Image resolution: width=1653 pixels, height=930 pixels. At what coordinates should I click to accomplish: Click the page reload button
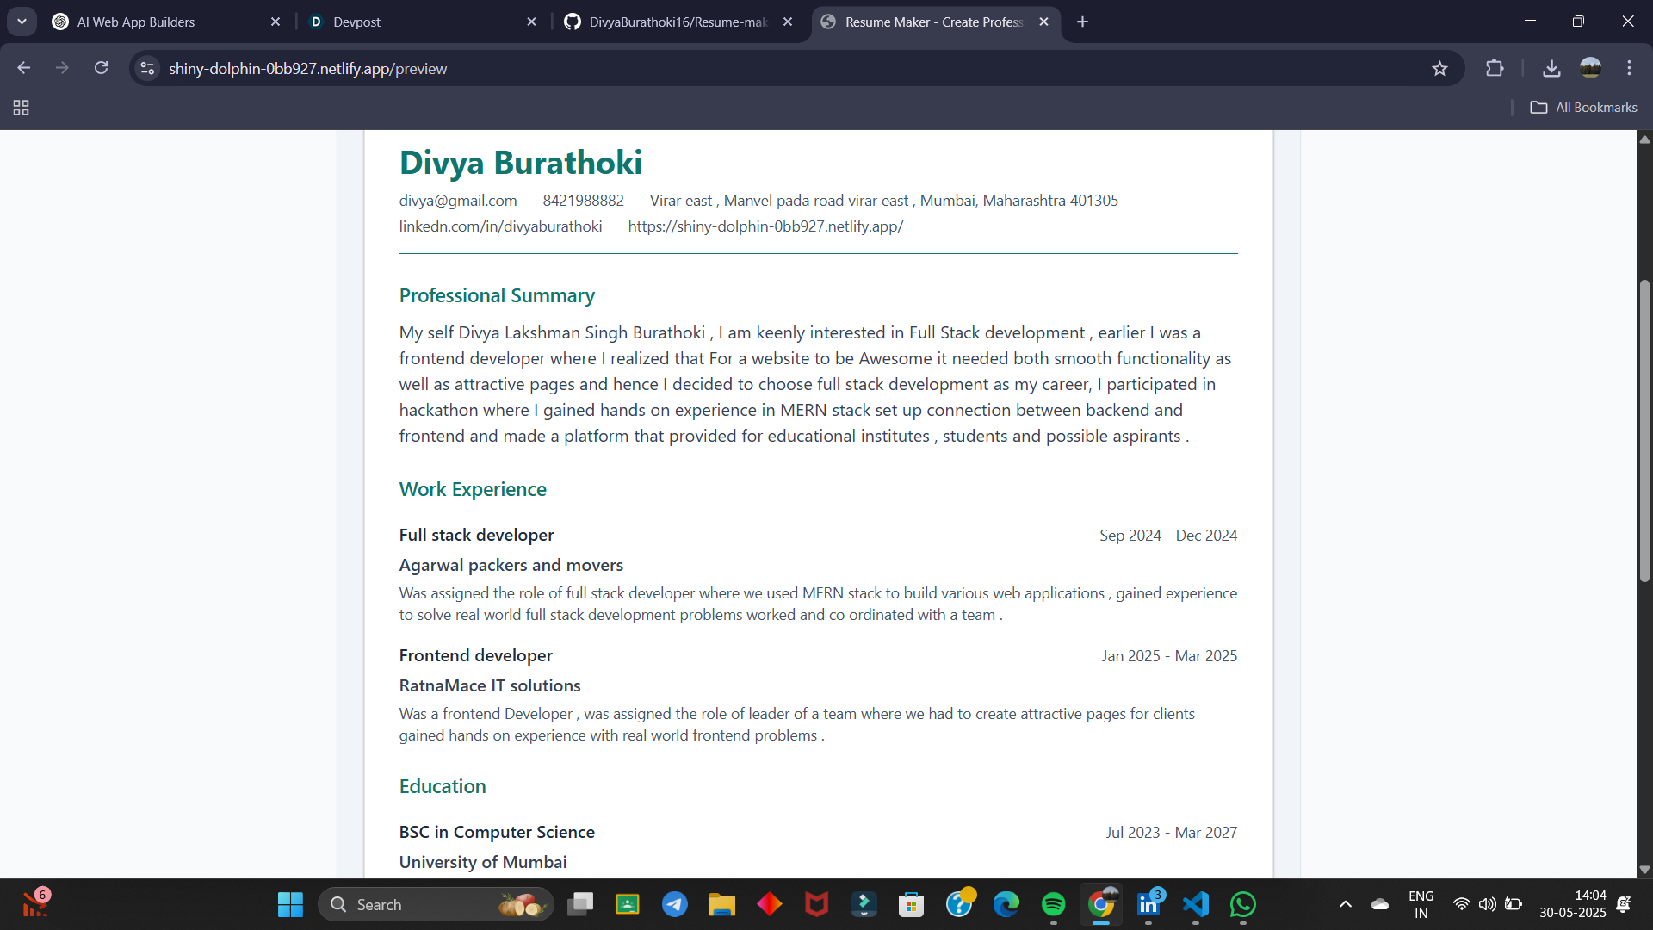point(101,69)
